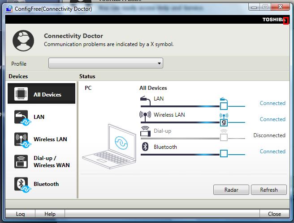Select All Devices chip icon in sidebar
The height and width of the screenshot is (223, 294).
pyautogui.click(x=21, y=94)
